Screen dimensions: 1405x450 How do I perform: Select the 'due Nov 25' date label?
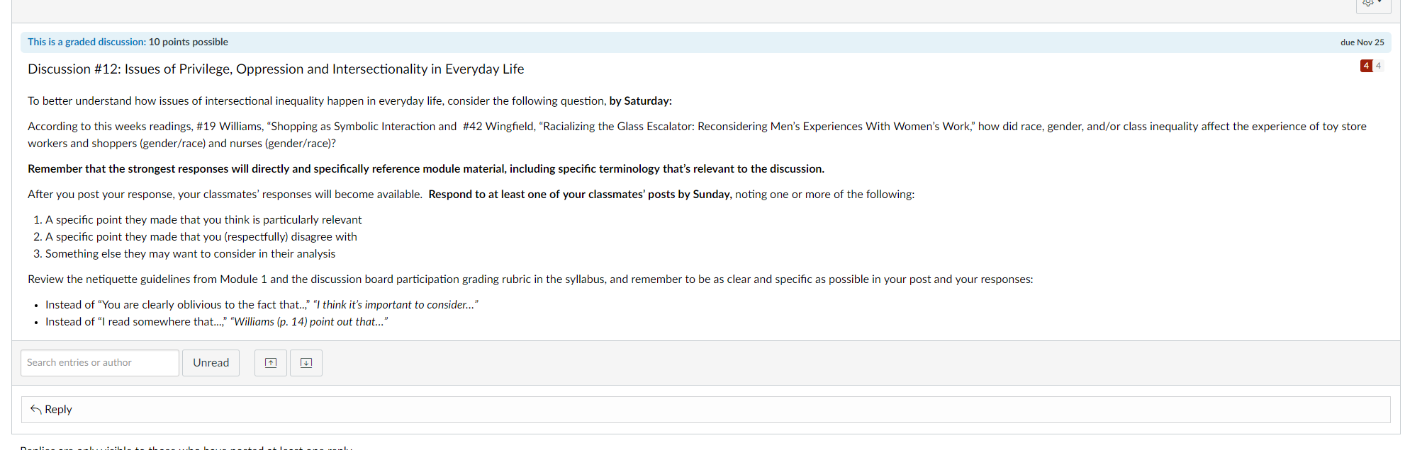(x=1362, y=42)
